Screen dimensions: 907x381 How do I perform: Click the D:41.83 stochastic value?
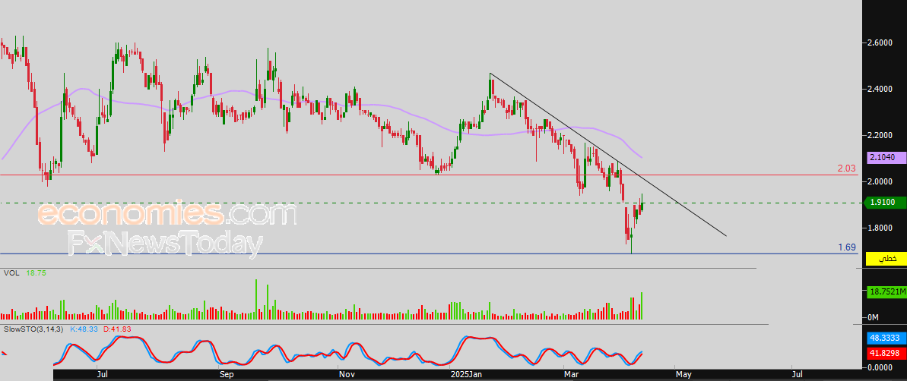click(x=119, y=329)
